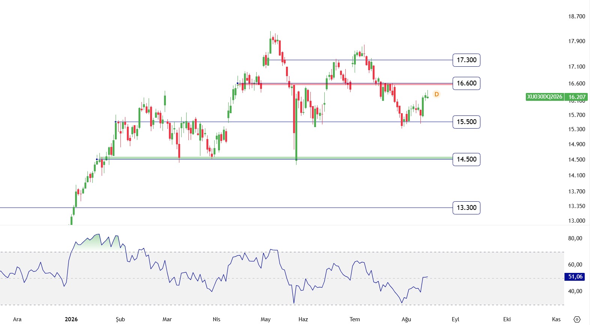Screen dimensions: 590x325
Task: Click the Kas label on time axis
Action: click(x=556, y=319)
